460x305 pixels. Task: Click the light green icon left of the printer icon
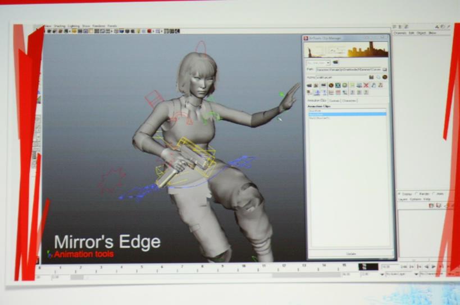(352, 85)
